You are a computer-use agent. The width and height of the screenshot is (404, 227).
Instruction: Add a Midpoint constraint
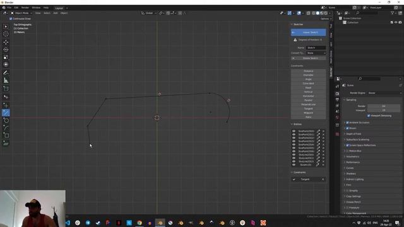(x=309, y=113)
